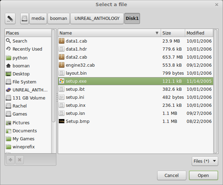This screenshot has height=185, width=223.
Task: Open python bookmark
Action: 28,58
